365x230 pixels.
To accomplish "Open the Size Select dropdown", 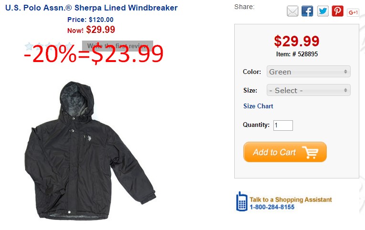I will coord(308,90).
